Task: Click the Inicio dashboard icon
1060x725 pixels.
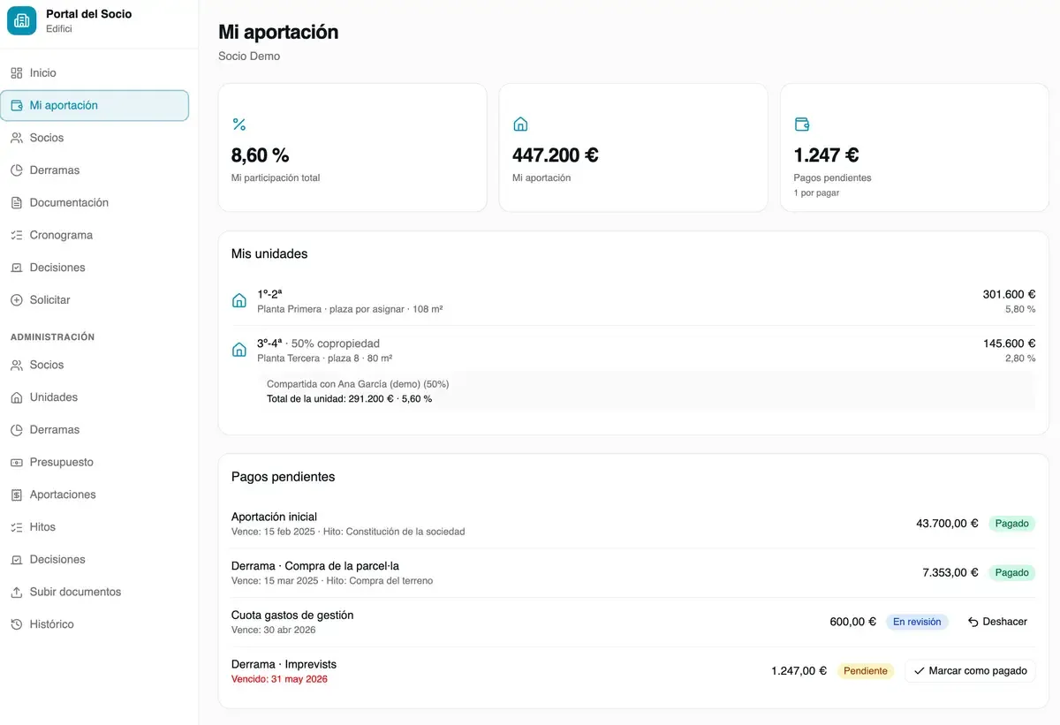Action: pyautogui.click(x=16, y=73)
